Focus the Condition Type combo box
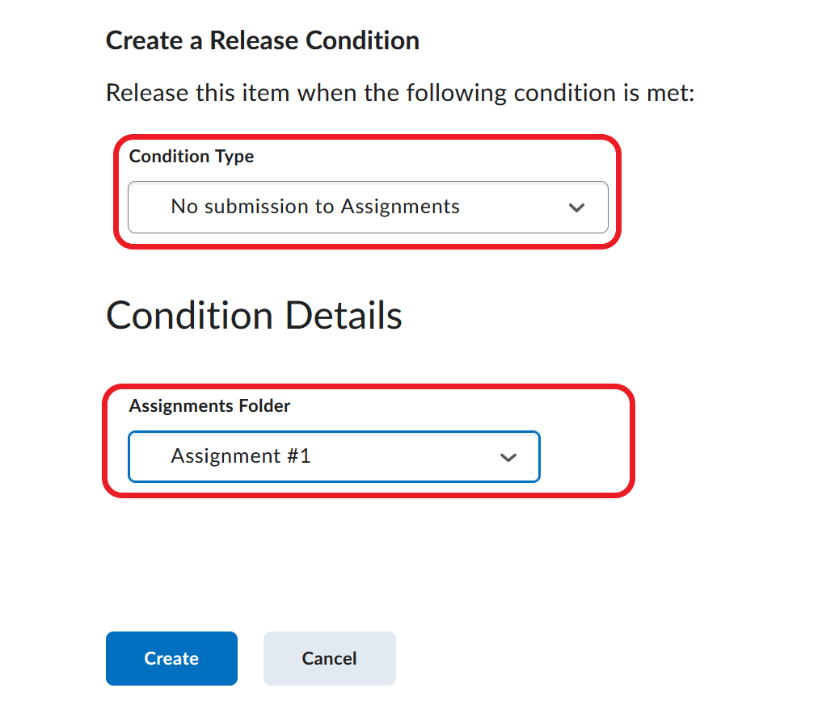The image size is (818, 705). point(368,208)
